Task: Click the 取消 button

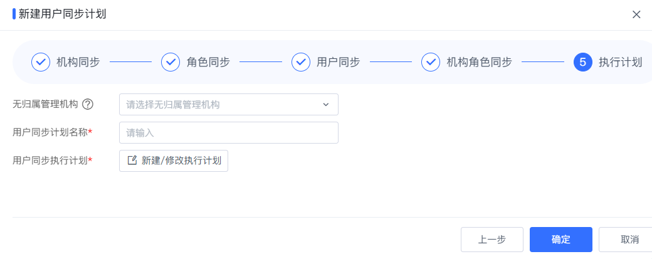Action: [627, 240]
